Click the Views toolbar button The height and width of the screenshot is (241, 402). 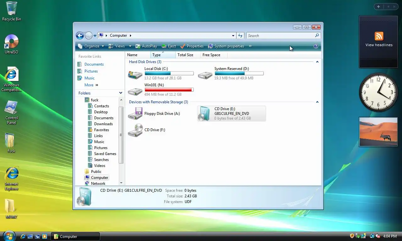117,46
